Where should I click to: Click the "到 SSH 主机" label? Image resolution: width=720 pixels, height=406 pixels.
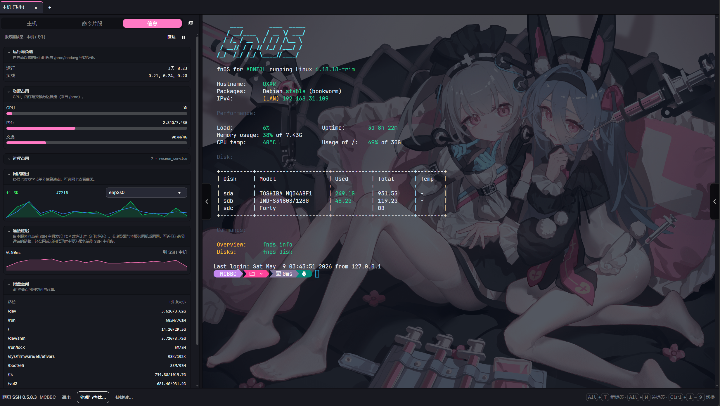coord(175,252)
